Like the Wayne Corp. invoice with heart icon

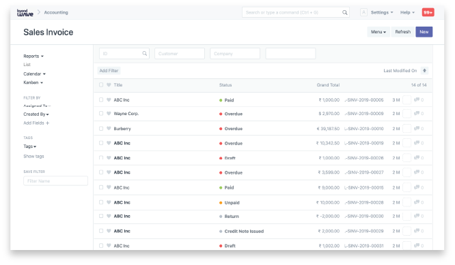tap(109, 113)
